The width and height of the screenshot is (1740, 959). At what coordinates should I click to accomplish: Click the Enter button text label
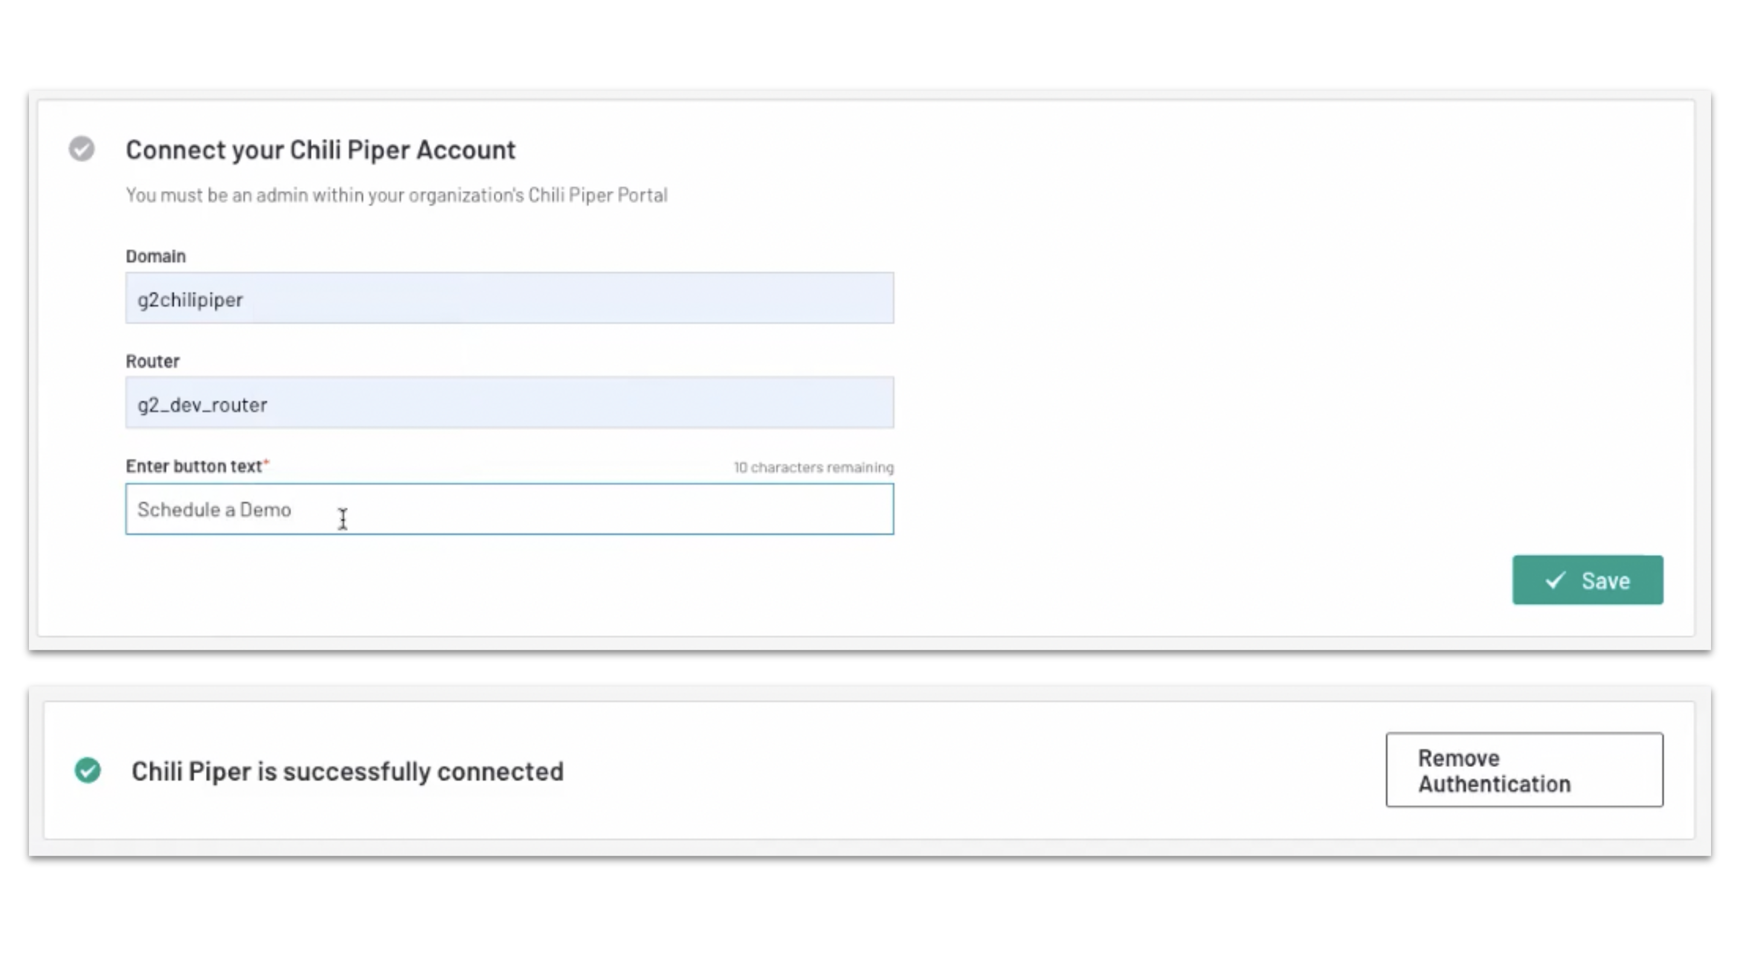click(193, 467)
